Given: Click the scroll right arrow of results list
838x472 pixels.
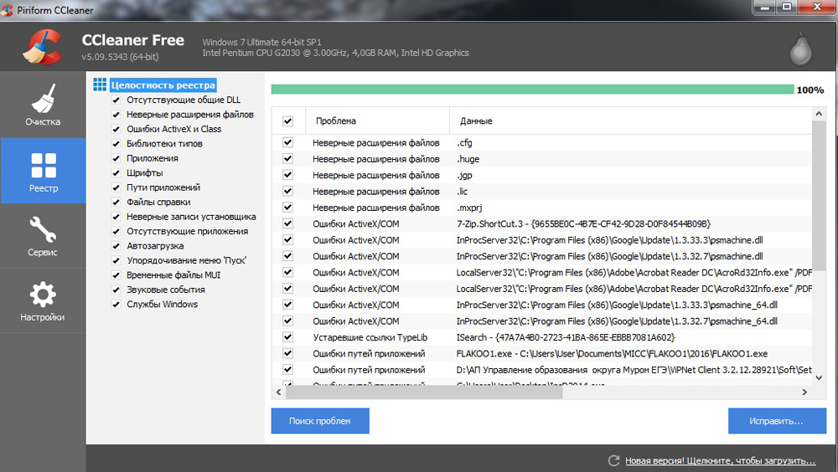Looking at the screenshot, I should 804,392.
